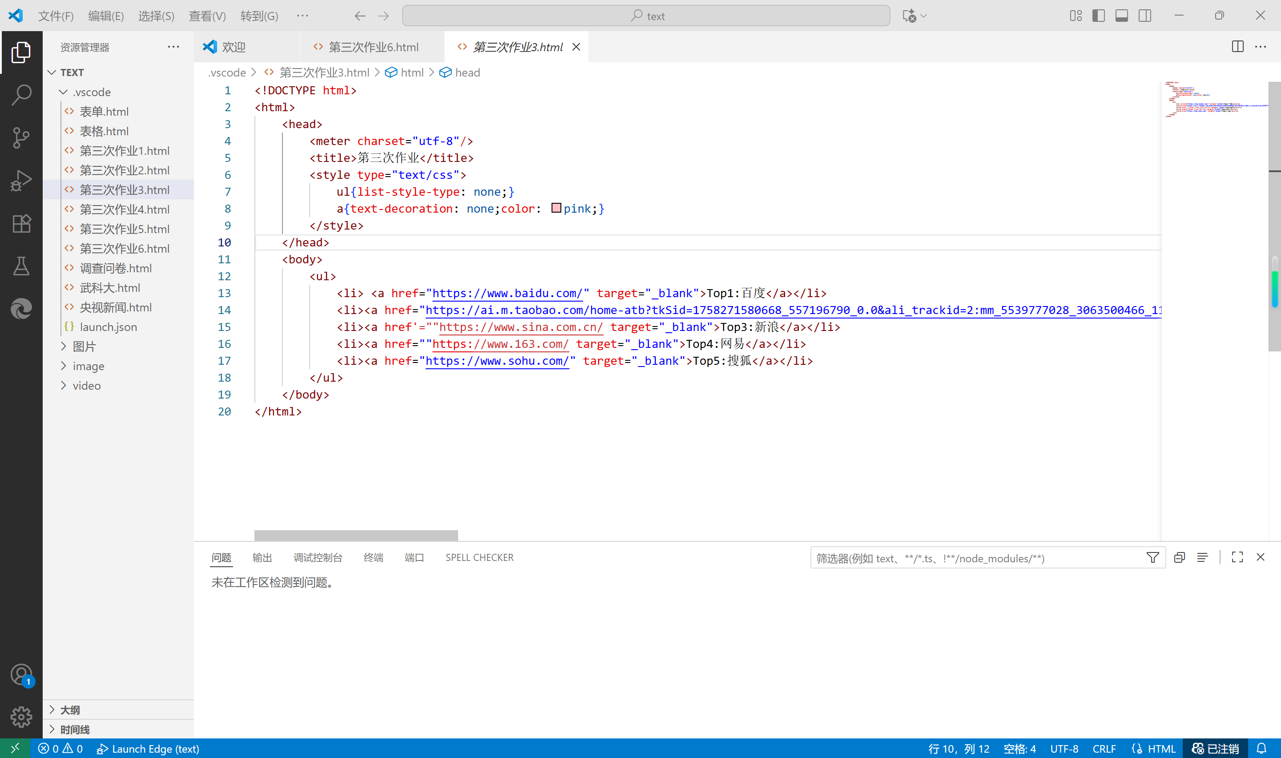The width and height of the screenshot is (1281, 758).
Task: Open the 终端 terminal panel tab
Action: tap(373, 557)
